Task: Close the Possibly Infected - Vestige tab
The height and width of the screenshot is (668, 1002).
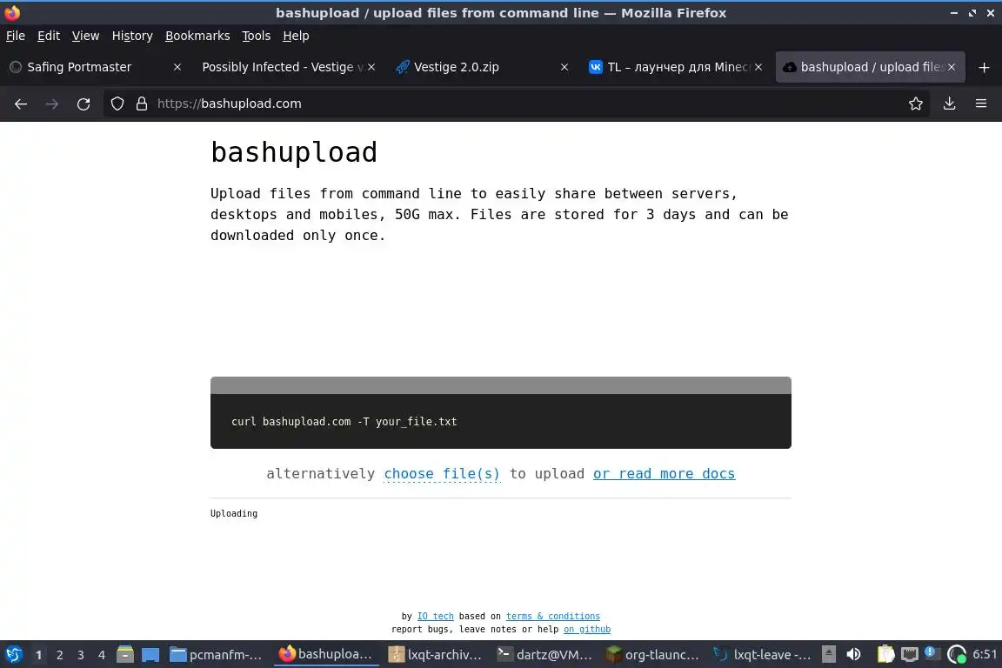Action: click(371, 67)
